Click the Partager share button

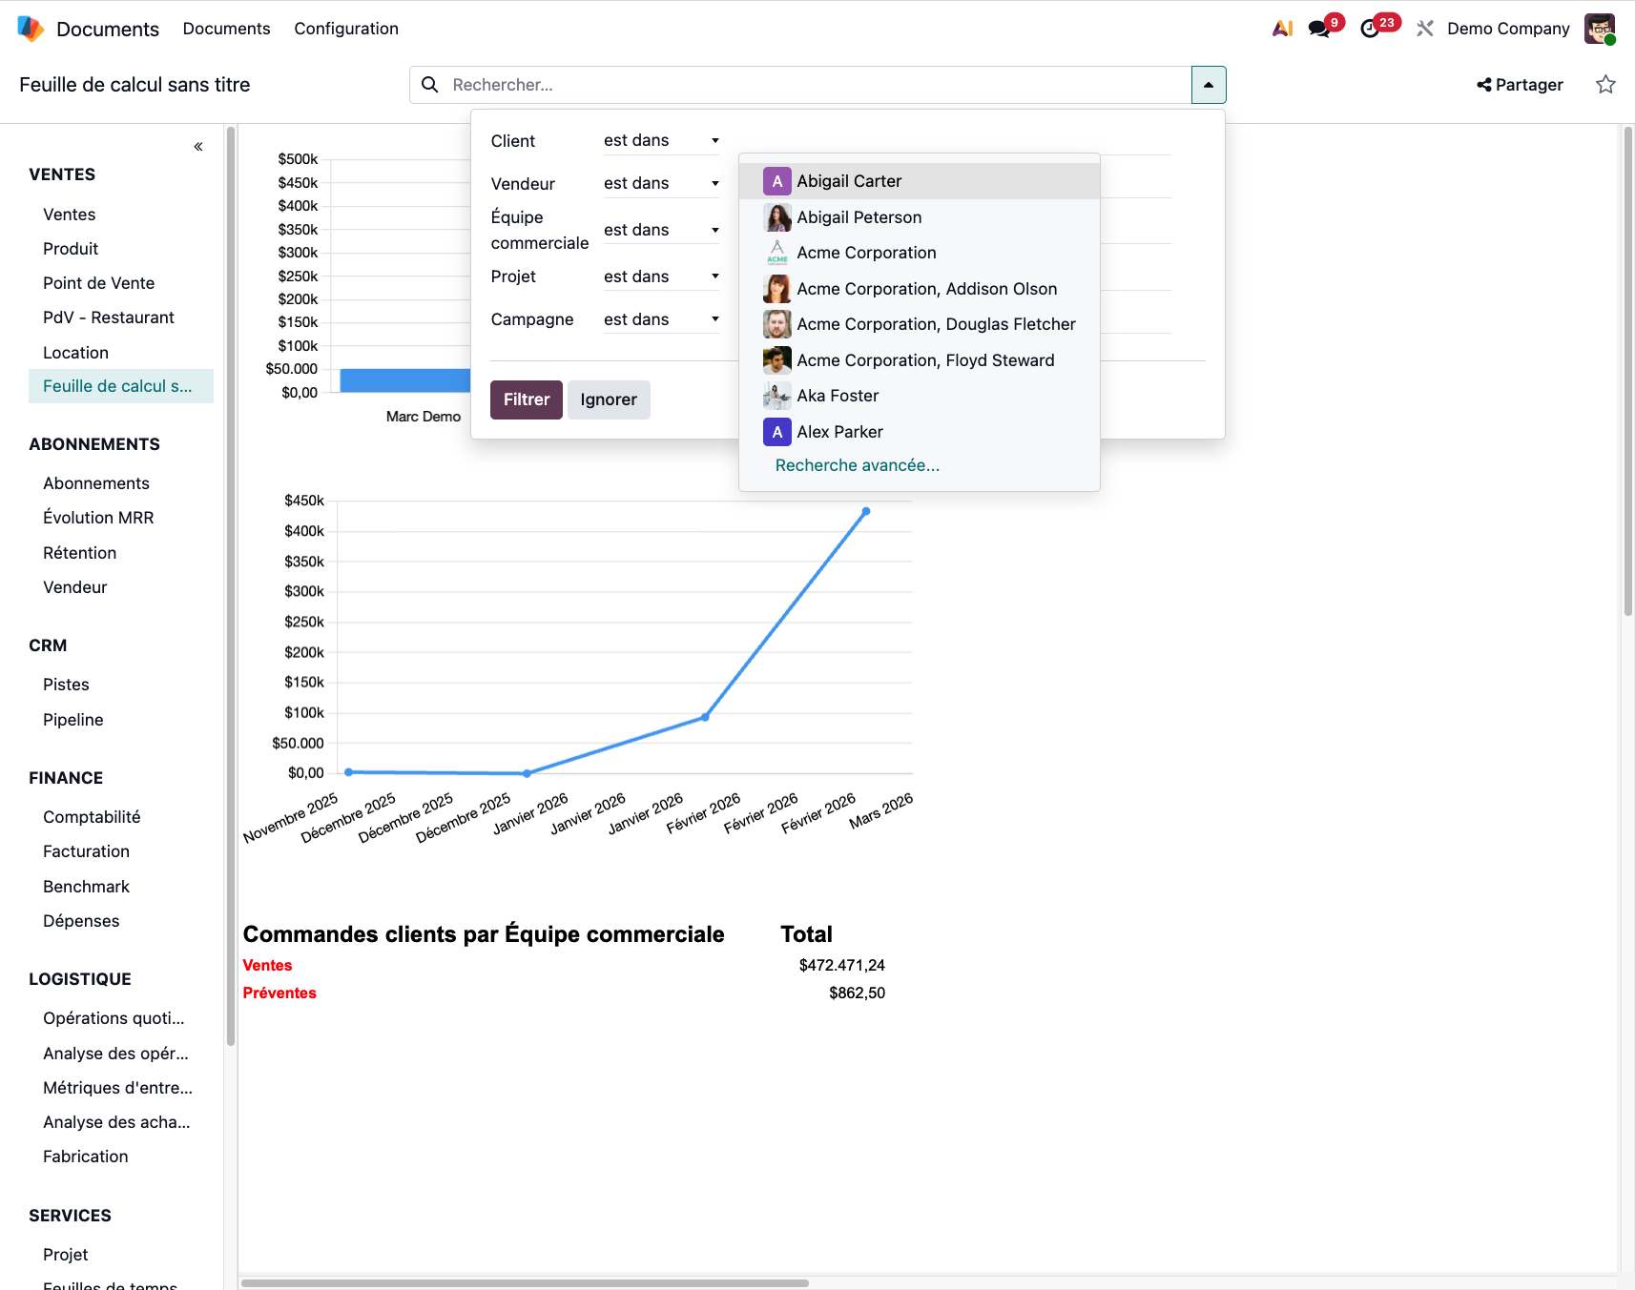tap(1520, 85)
